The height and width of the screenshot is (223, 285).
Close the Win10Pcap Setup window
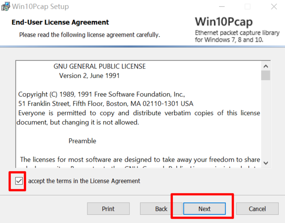click(x=274, y=7)
